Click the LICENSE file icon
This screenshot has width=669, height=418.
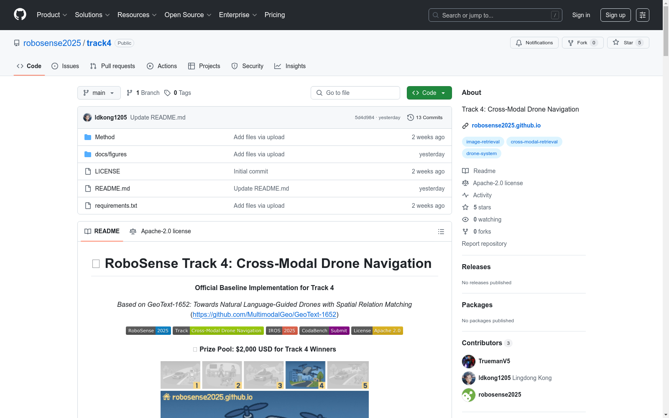[88, 171]
